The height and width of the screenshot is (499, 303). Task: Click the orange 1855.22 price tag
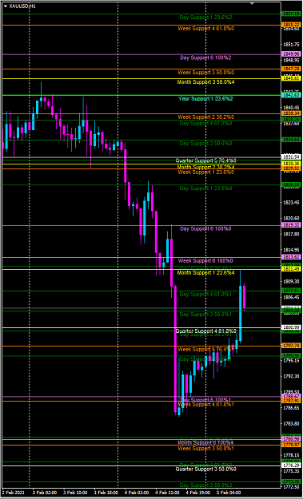click(290, 25)
